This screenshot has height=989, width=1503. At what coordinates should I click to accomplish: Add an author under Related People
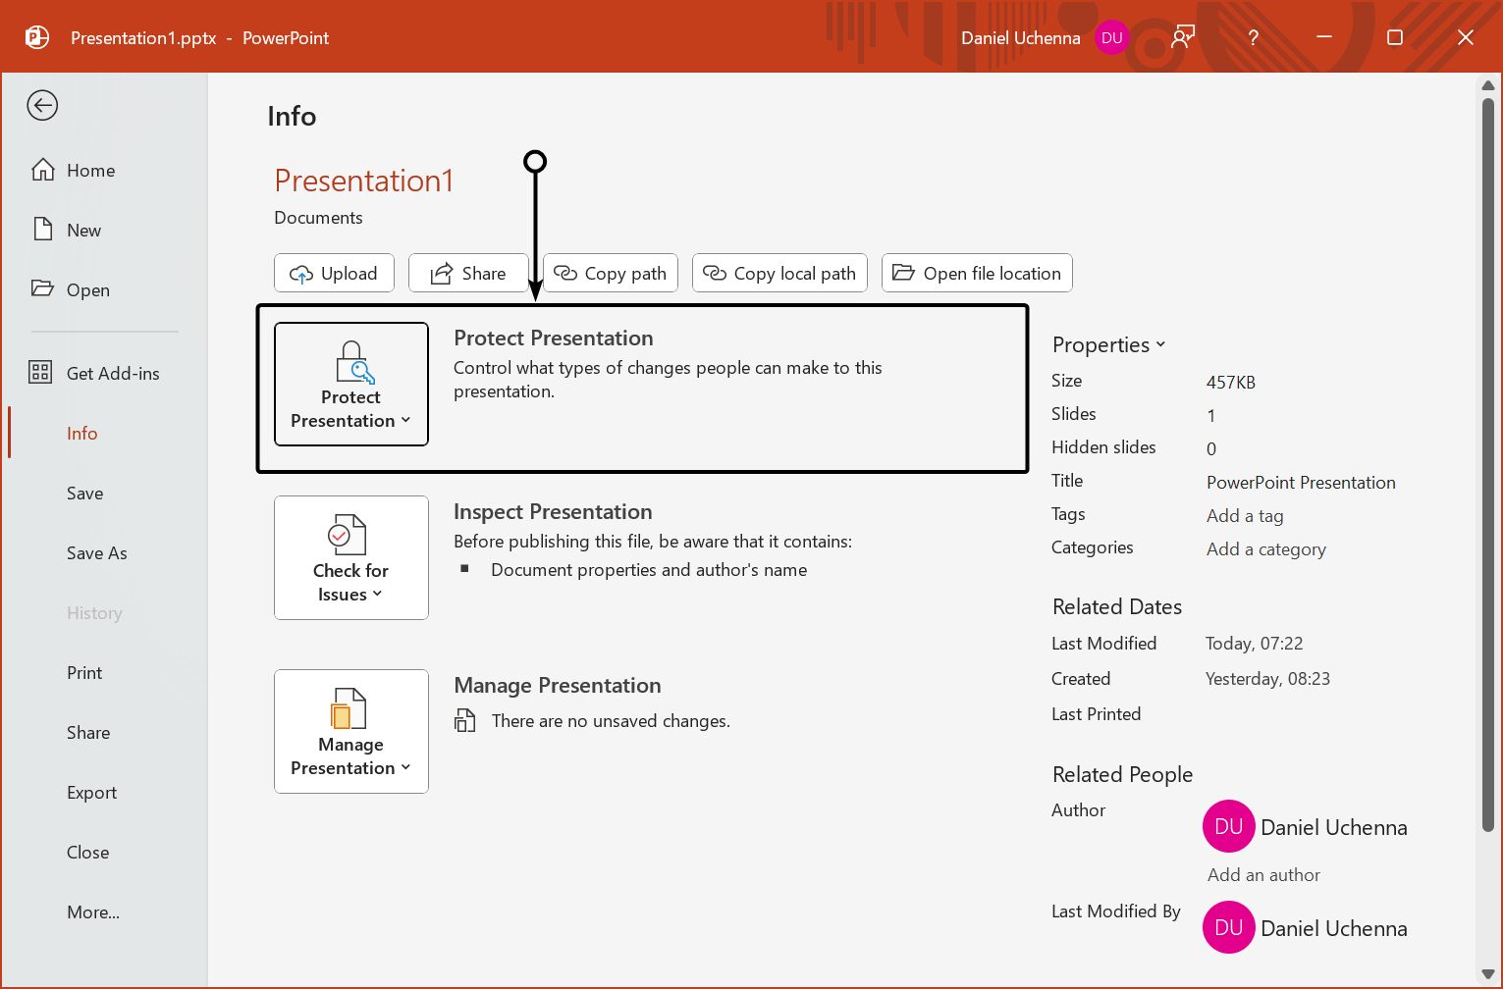1262,874
